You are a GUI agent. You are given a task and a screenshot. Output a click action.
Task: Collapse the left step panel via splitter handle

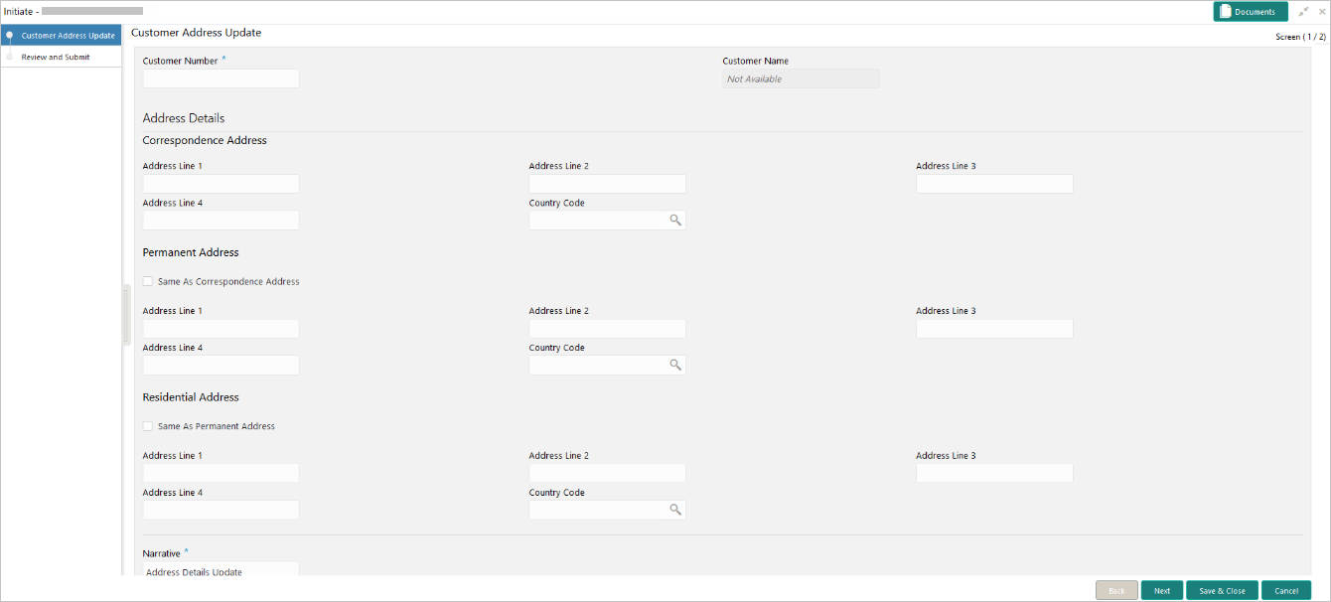click(x=126, y=315)
